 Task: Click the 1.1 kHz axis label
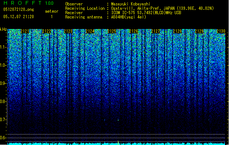click(x=3, y=47)
